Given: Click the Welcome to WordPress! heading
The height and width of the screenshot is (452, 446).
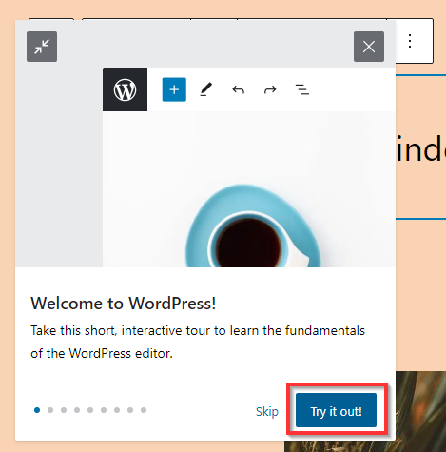Looking at the screenshot, I should pos(124,304).
